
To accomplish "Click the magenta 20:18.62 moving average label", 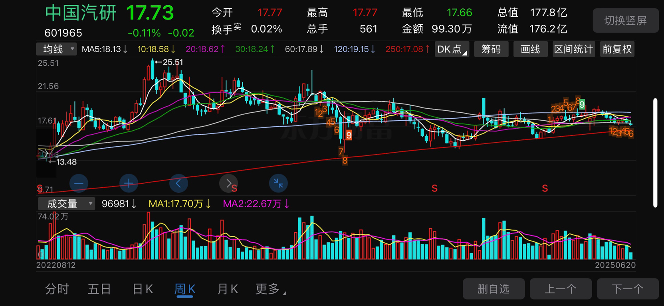I will (x=205, y=49).
